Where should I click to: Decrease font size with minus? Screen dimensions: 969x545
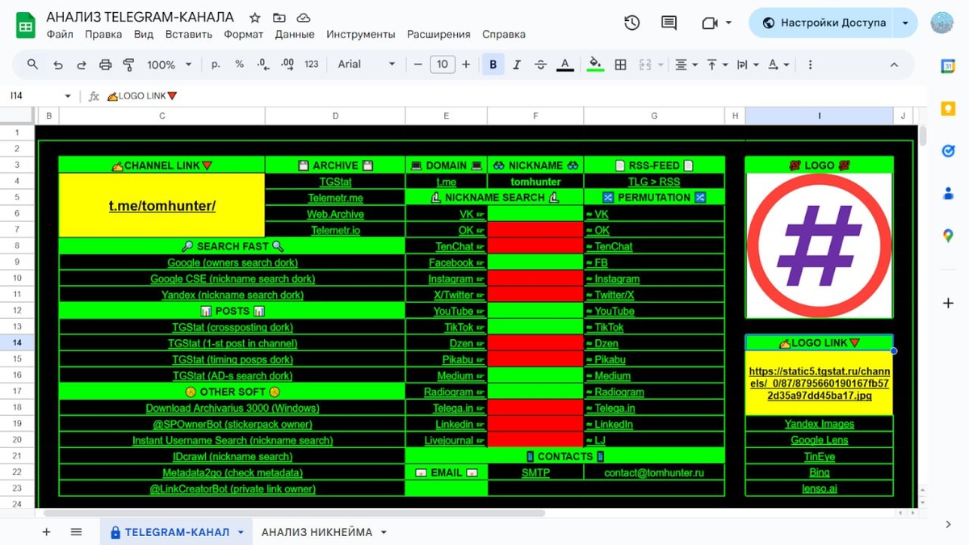[417, 65]
